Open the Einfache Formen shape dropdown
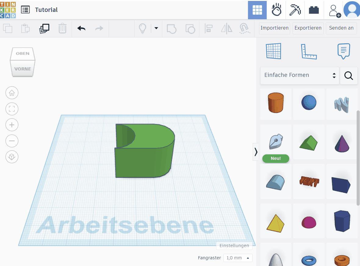The image size is (360, 266). tap(300, 75)
